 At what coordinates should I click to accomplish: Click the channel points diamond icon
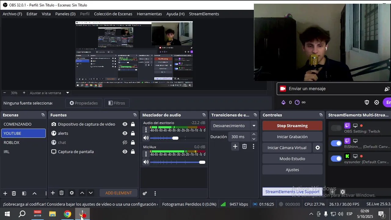pyautogui.click(x=283, y=103)
